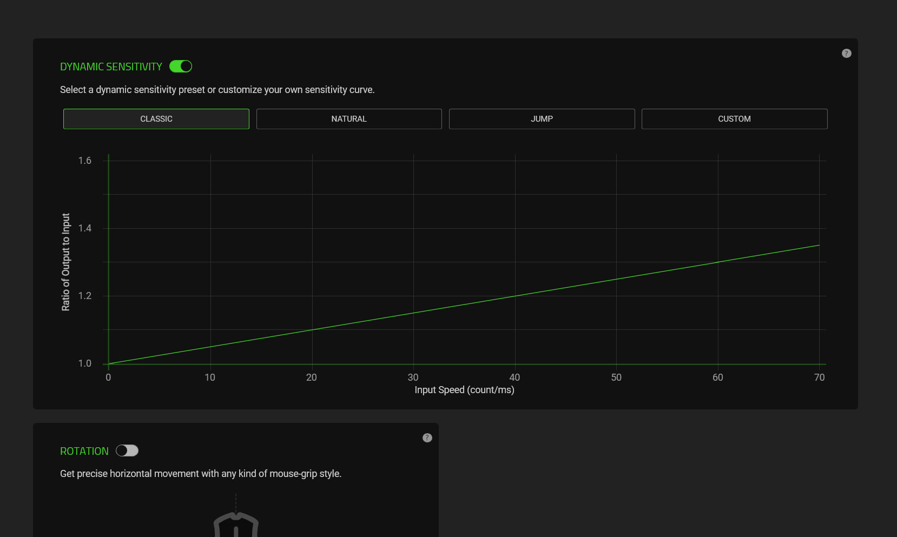Enable the Rotation toggle
The height and width of the screenshot is (537, 897).
[x=127, y=450]
